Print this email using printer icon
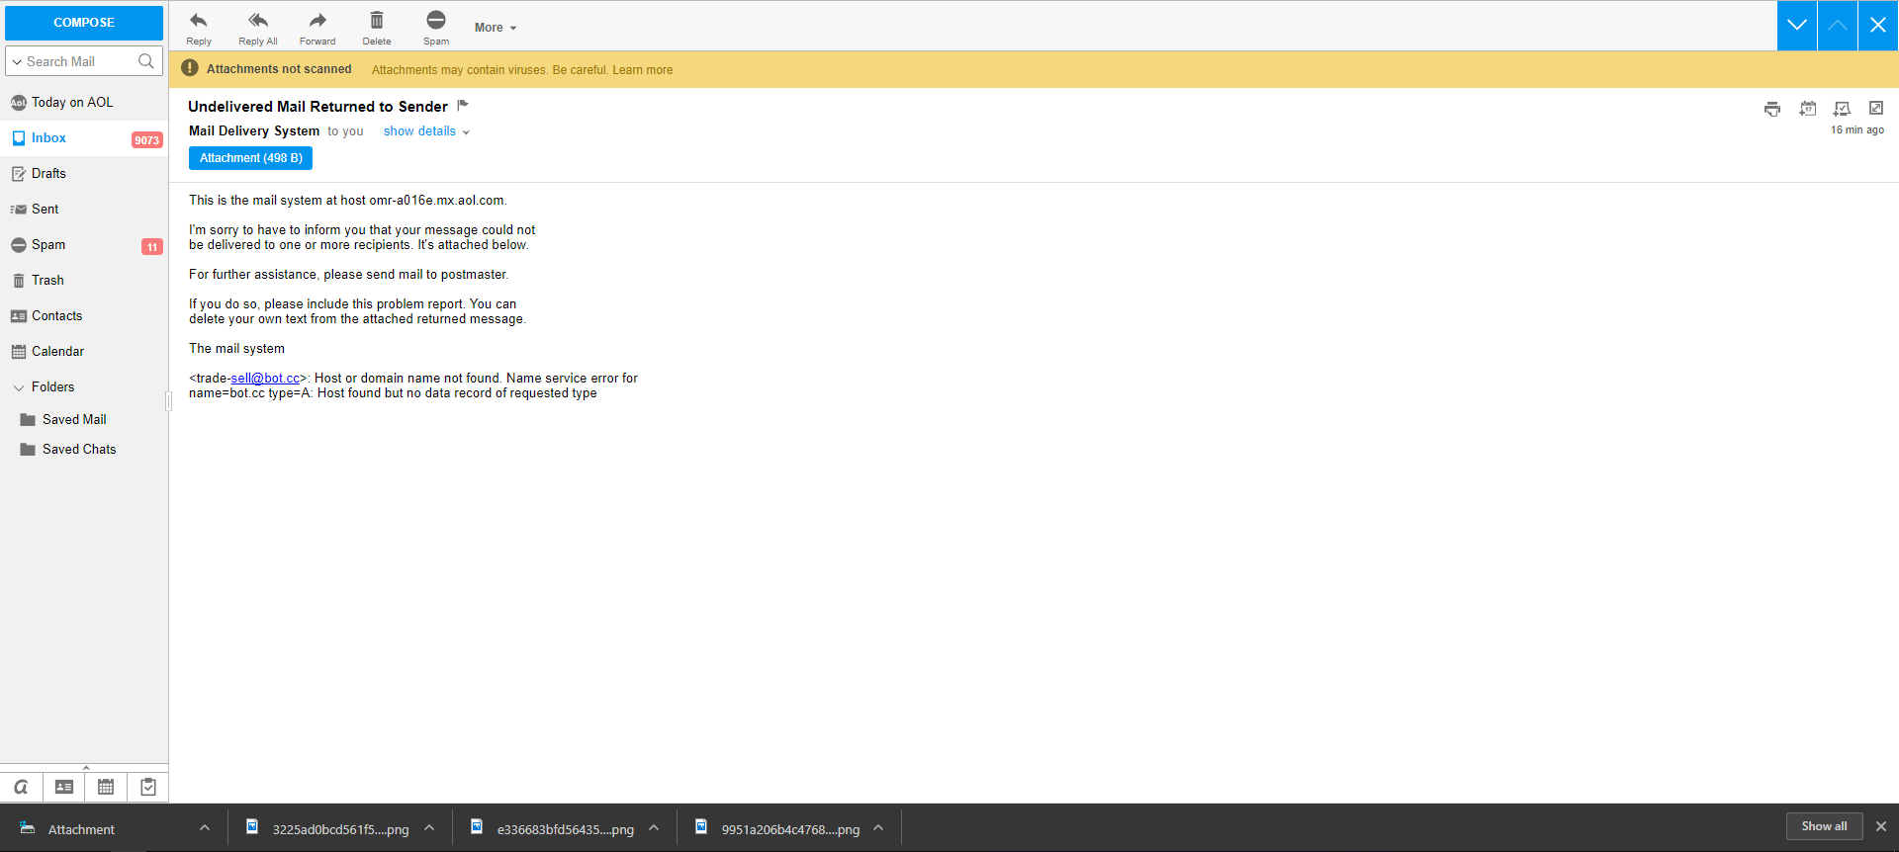 [1772, 109]
